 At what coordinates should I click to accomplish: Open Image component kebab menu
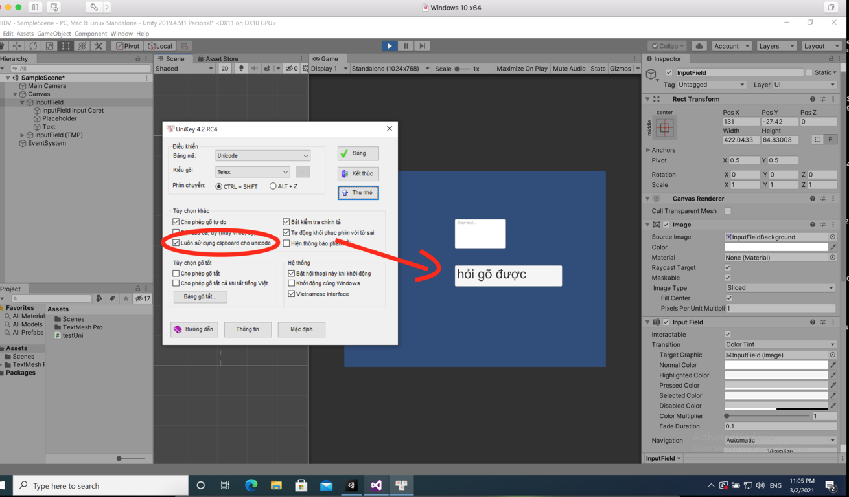click(833, 225)
